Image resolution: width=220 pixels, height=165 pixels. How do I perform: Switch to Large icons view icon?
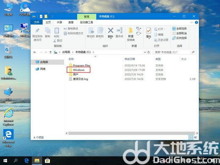195,137
